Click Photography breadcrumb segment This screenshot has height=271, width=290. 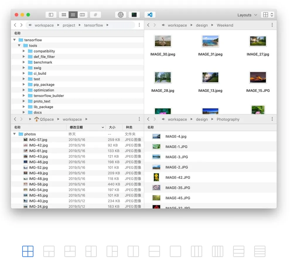228,119
